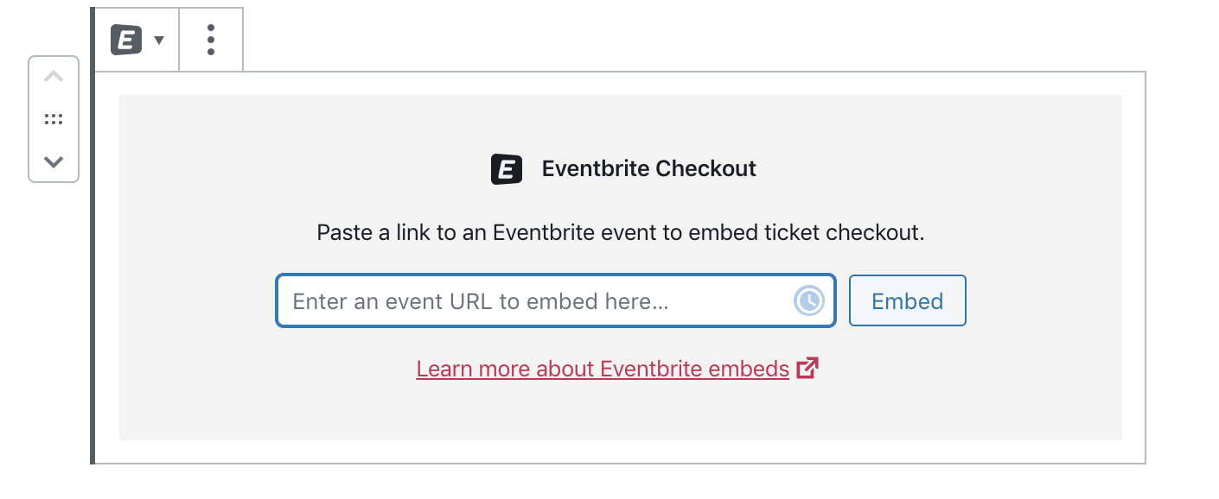
Task: Click the Eventbrite Checkout heading text
Action: point(648,169)
